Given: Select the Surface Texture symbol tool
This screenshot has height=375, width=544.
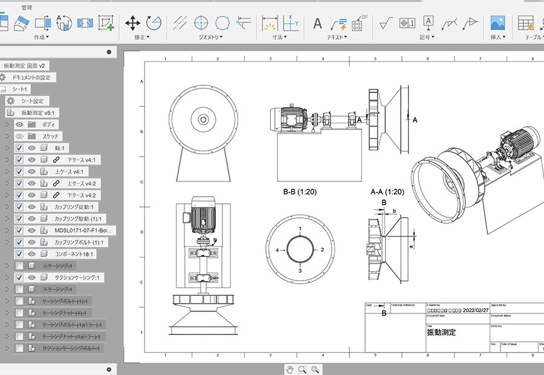Looking at the screenshot, I should [x=386, y=24].
